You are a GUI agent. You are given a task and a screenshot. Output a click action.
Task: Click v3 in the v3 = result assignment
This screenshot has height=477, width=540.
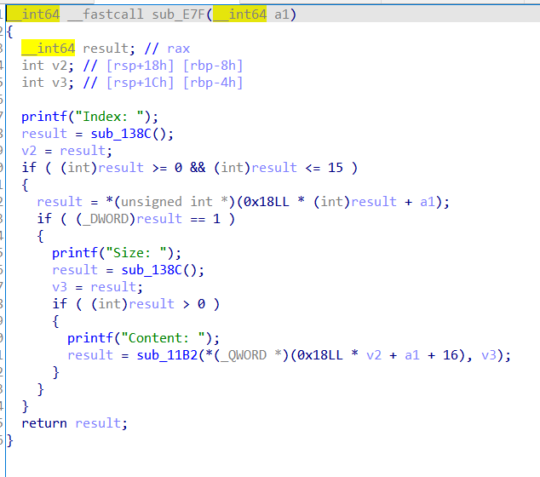pyautogui.click(x=60, y=287)
